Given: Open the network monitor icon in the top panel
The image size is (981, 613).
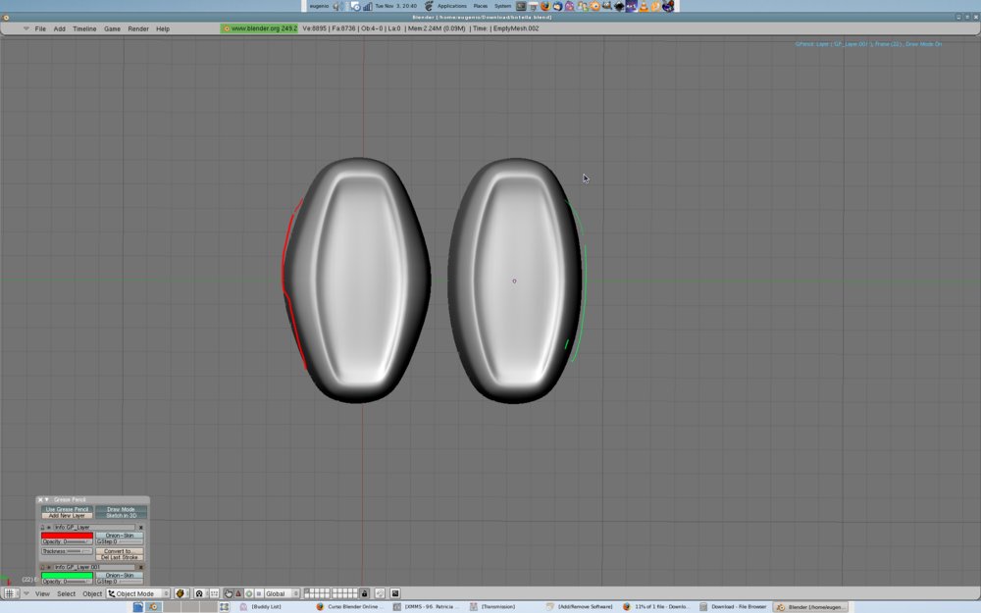Looking at the screenshot, I should [x=367, y=6].
